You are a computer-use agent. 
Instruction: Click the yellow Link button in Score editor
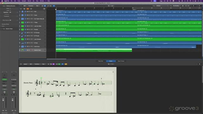coord(66,64)
